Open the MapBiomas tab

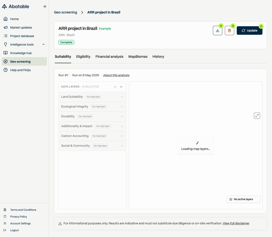click(138, 57)
